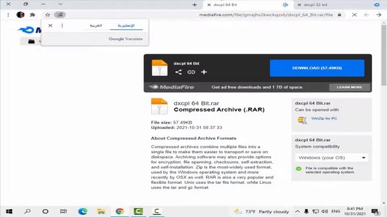Click the Google Translate icon in address bar
387x217 pixels.
(60, 14)
